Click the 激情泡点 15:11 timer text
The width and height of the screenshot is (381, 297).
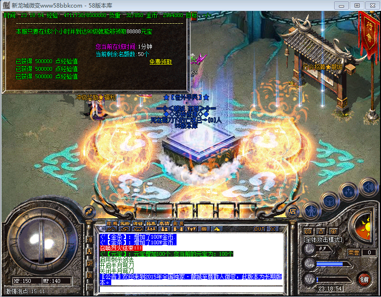[x=25, y=291]
